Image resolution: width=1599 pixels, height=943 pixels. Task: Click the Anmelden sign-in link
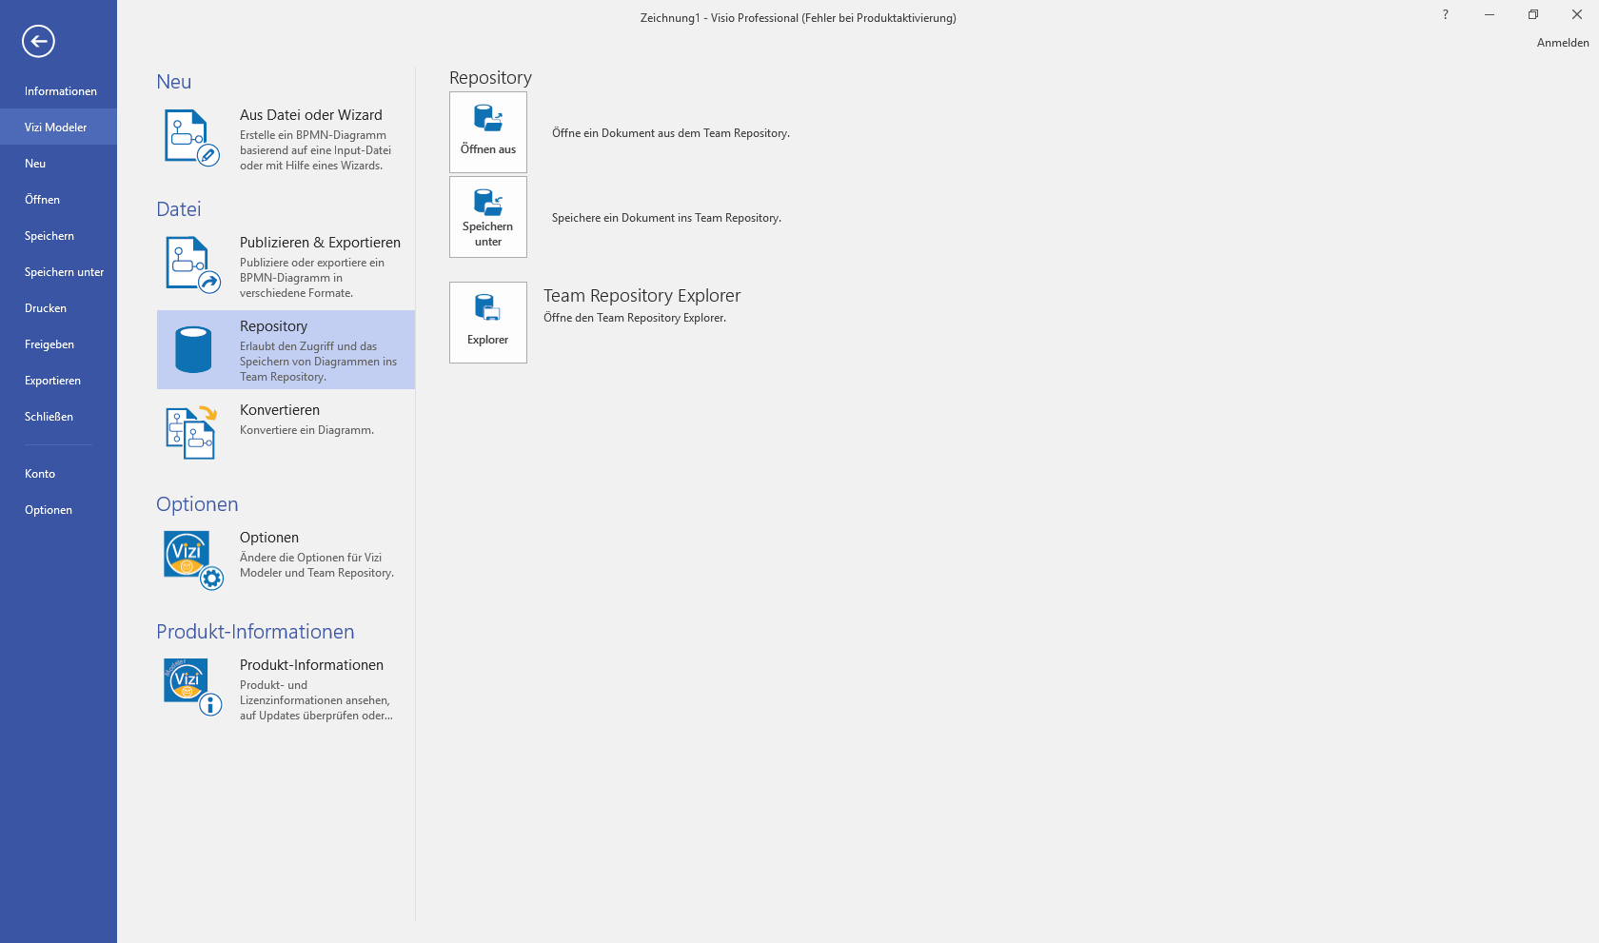pos(1563,43)
